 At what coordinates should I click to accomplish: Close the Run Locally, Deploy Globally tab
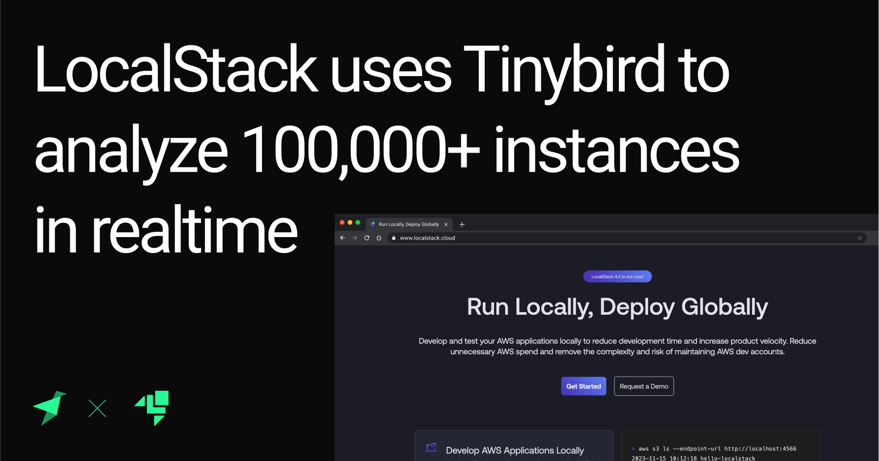[x=446, y=224]
